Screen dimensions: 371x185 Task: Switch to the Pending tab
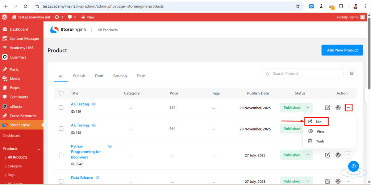pos(120,76)
